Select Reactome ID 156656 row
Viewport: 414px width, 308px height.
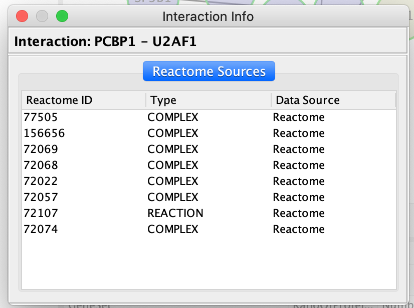(44, 133)
